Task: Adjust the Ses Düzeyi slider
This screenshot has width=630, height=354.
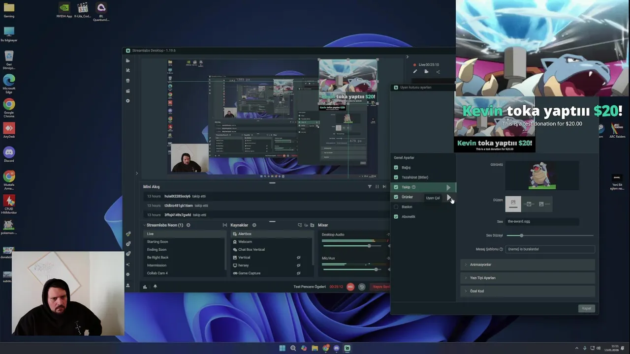Action: pos(550,236)
